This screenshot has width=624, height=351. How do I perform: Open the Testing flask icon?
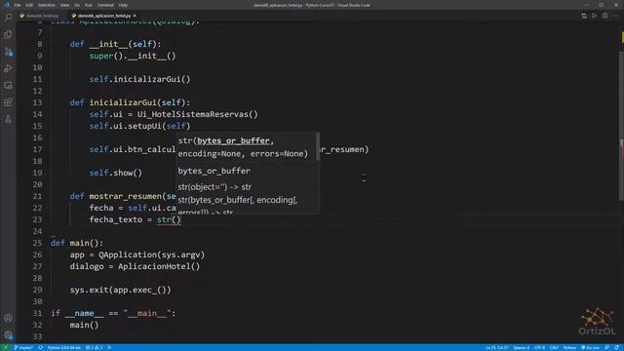click(x=8, y=119)
